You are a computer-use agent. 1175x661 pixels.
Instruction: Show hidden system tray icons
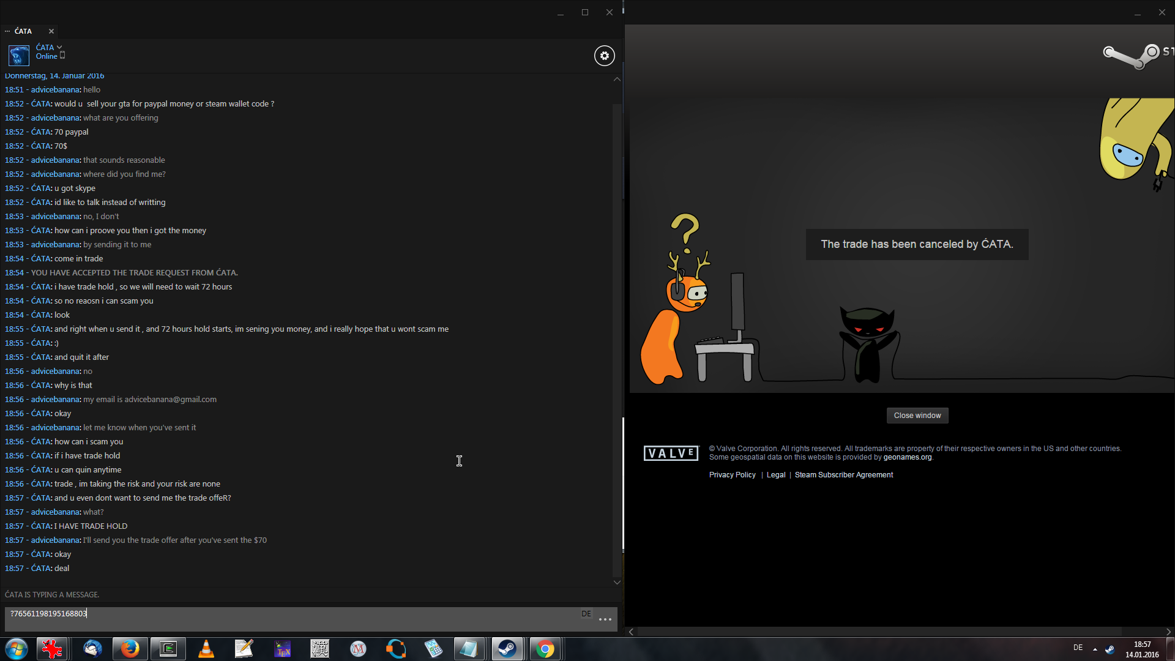1095,649
